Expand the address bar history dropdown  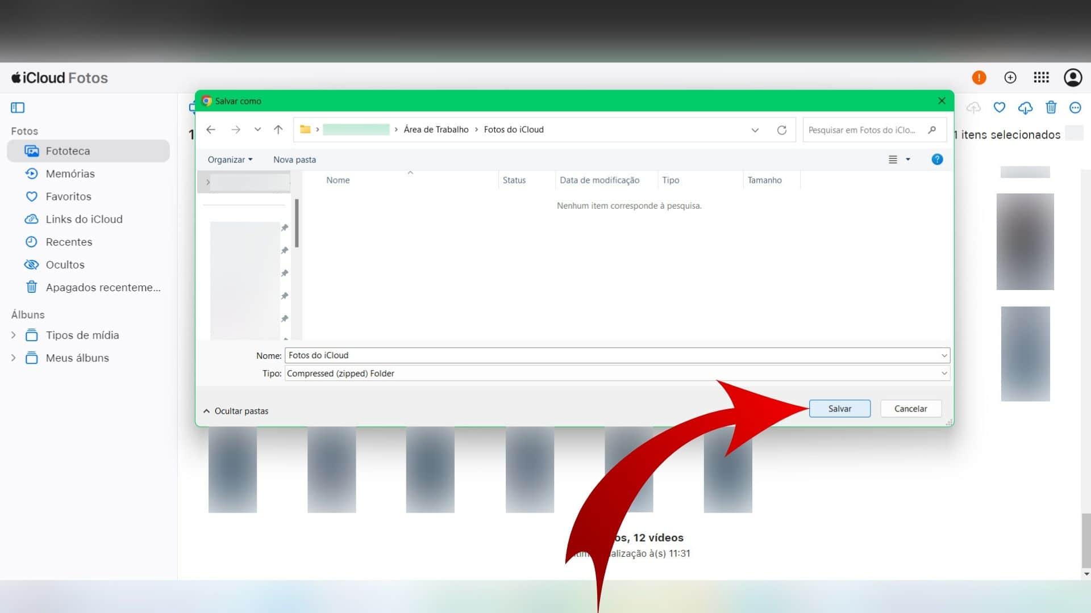point(755,130)
